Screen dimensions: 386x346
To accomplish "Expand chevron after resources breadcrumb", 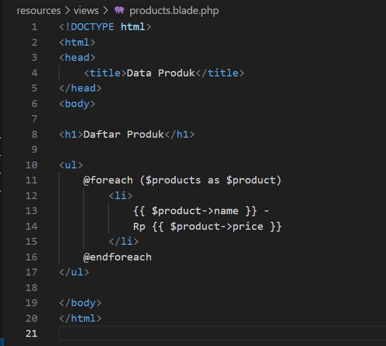I will [67, 11].
